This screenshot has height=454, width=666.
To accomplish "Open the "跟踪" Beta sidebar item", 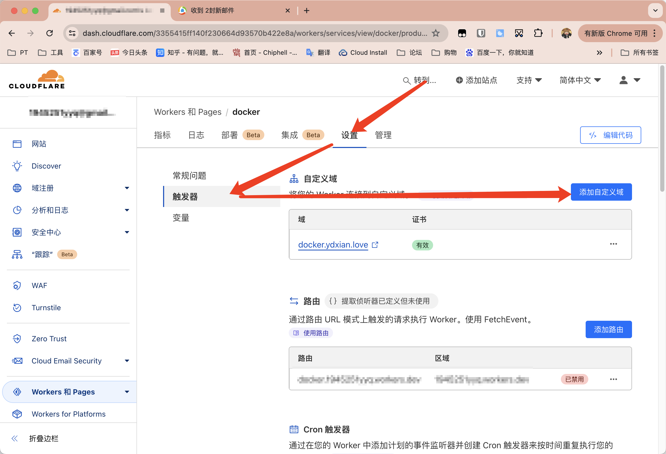I will 45,254.
